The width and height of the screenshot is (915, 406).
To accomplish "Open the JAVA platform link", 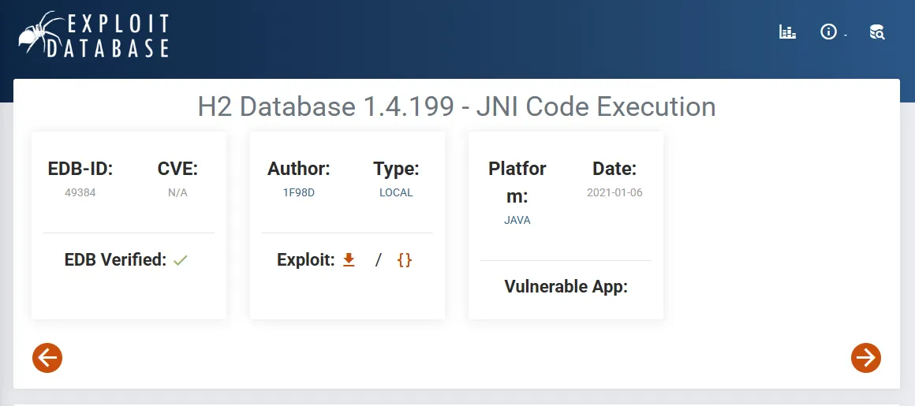I will click(517, 221).
